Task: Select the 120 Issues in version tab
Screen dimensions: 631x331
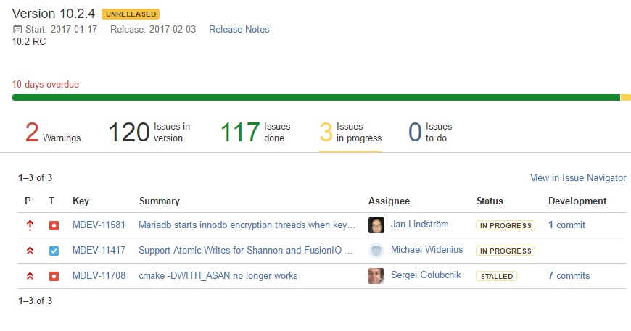Action: coord(149,132)
